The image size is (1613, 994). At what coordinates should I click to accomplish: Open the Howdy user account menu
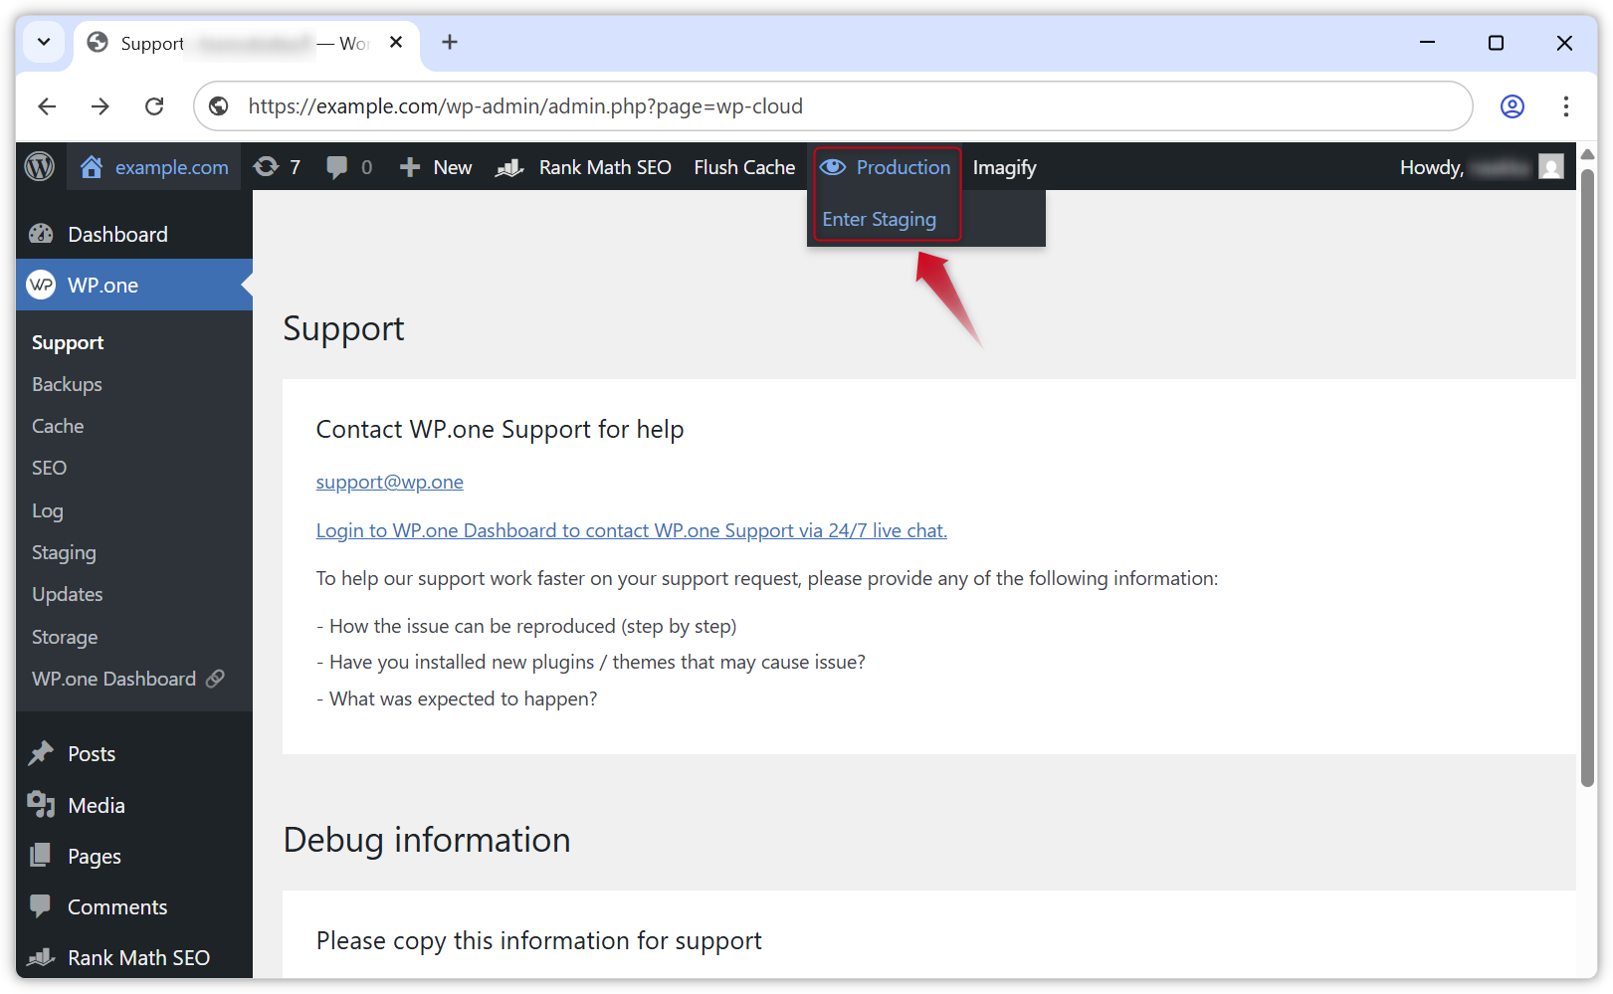click(1481, 167)
